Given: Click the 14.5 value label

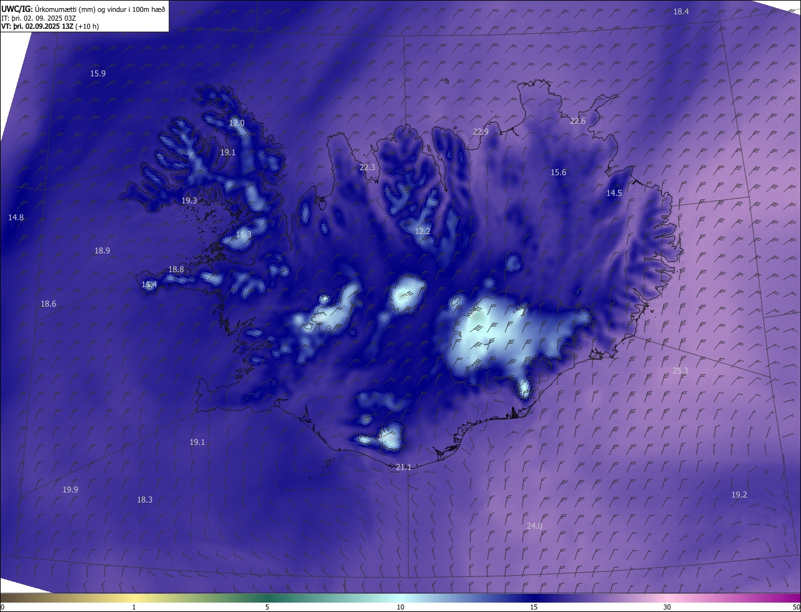Looking at the screenshot, I should click(614, 193).
